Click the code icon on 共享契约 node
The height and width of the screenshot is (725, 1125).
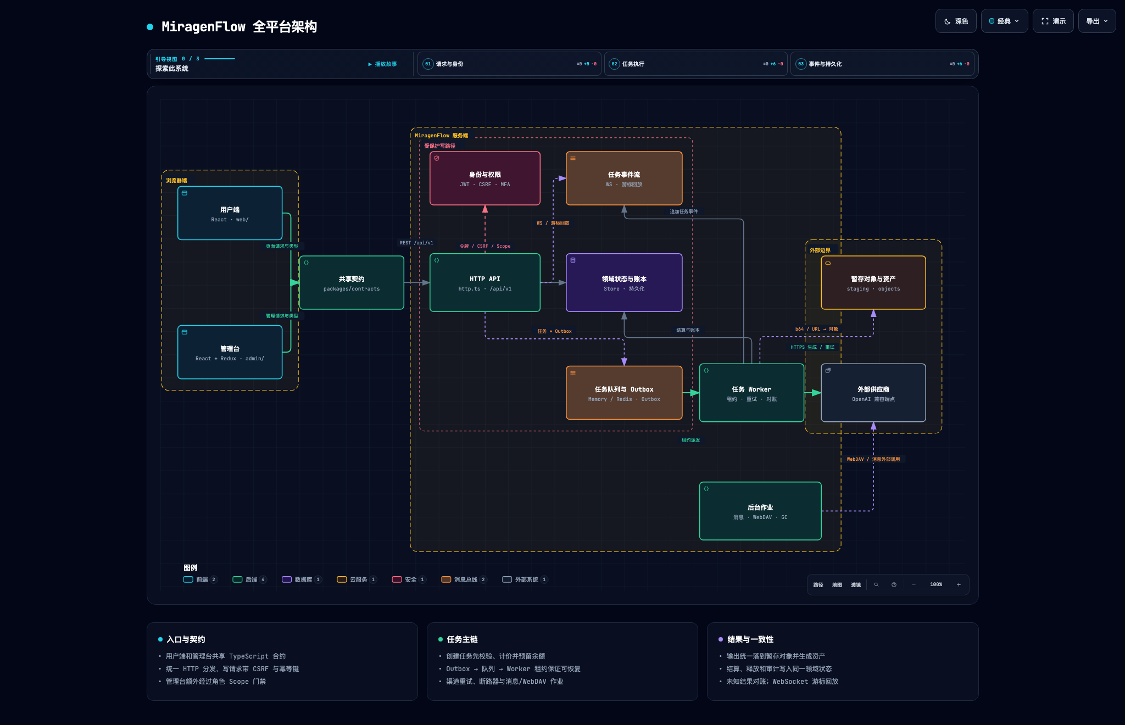click(307, 263)
